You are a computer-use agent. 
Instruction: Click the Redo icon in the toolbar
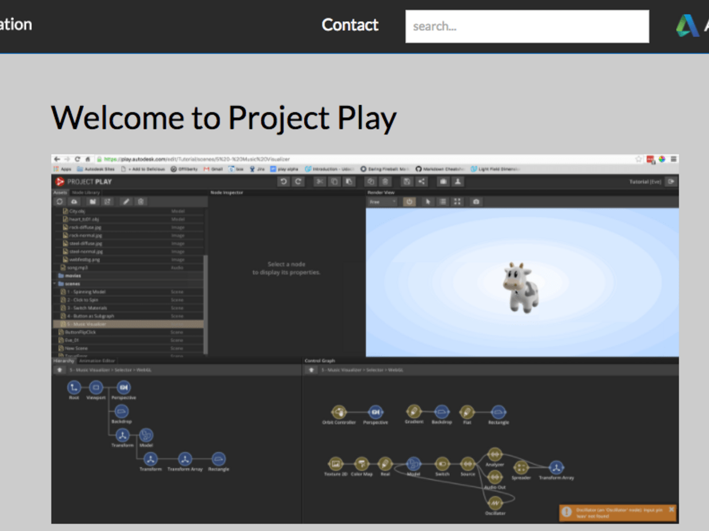298,182
